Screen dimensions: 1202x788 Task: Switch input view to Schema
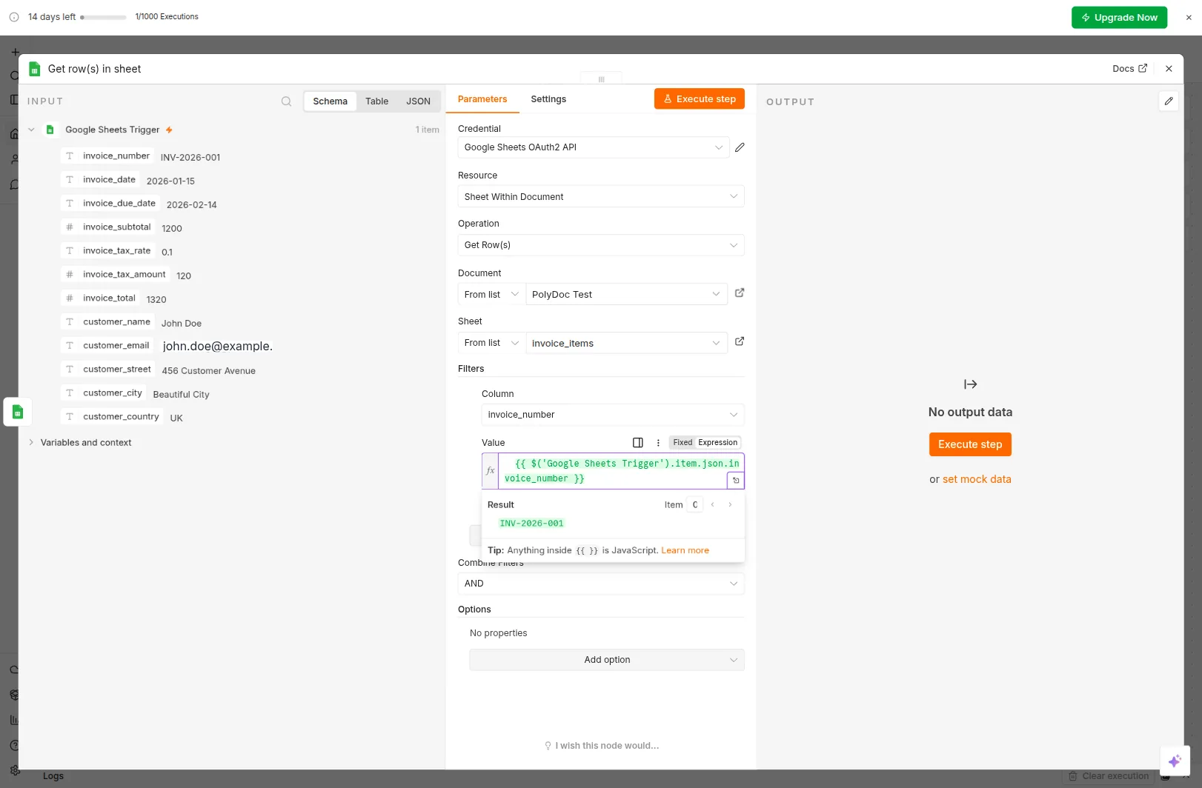click(x=330, y=101)
